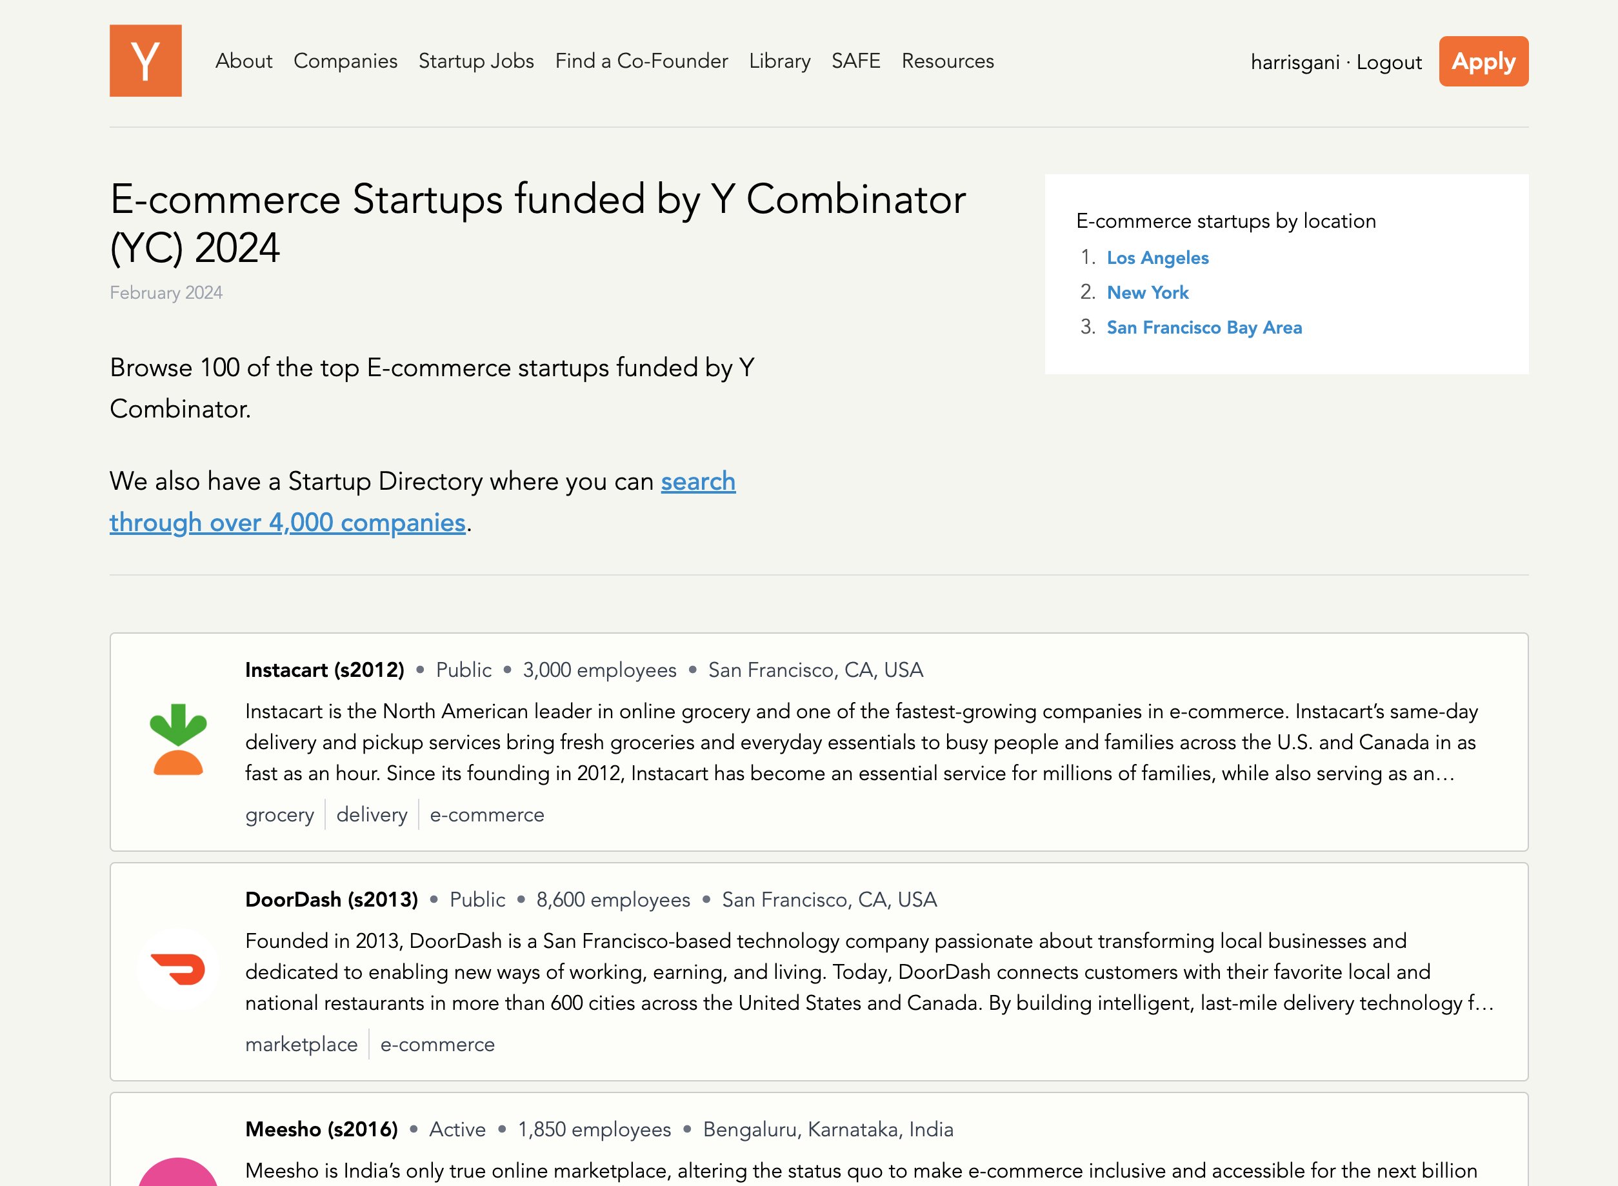Open the DoorDash logo

click(x=178, y=969)
